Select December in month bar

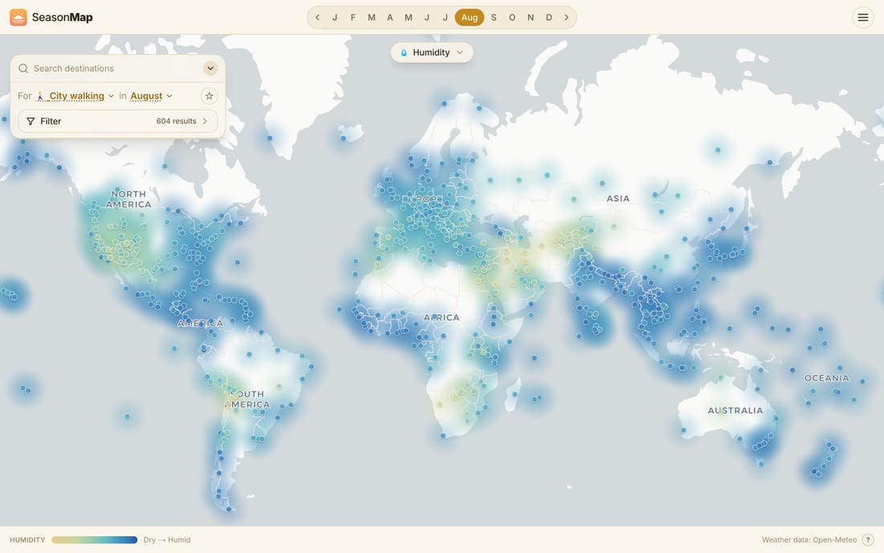pos(549,18)
